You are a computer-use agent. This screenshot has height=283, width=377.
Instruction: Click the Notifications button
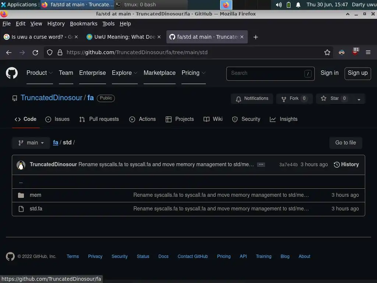pos(252,99)
